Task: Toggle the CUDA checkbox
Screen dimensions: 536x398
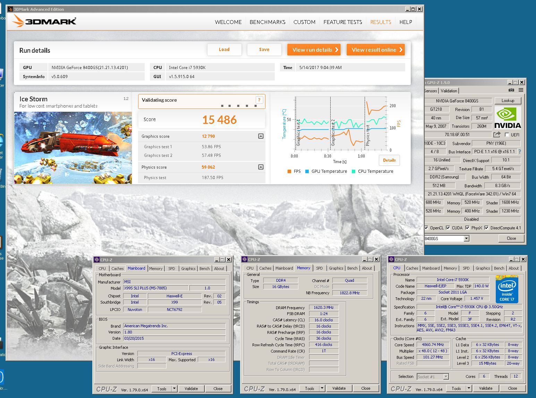Action: (x=448, y=228)
